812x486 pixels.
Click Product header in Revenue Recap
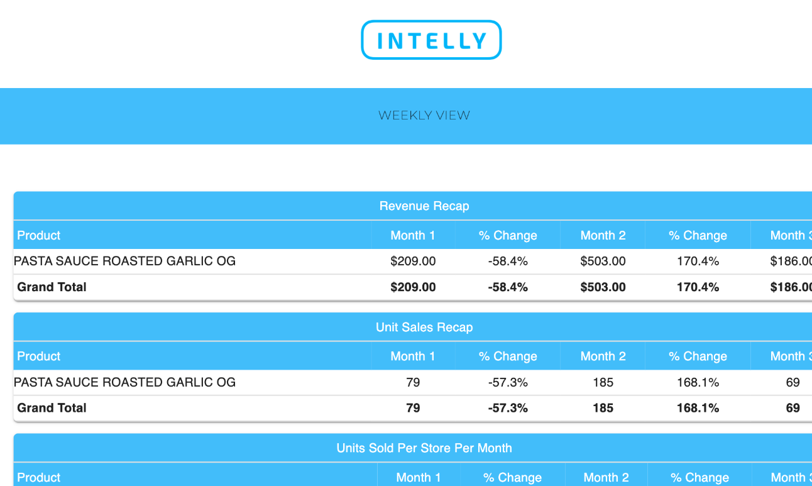point(39,235)
